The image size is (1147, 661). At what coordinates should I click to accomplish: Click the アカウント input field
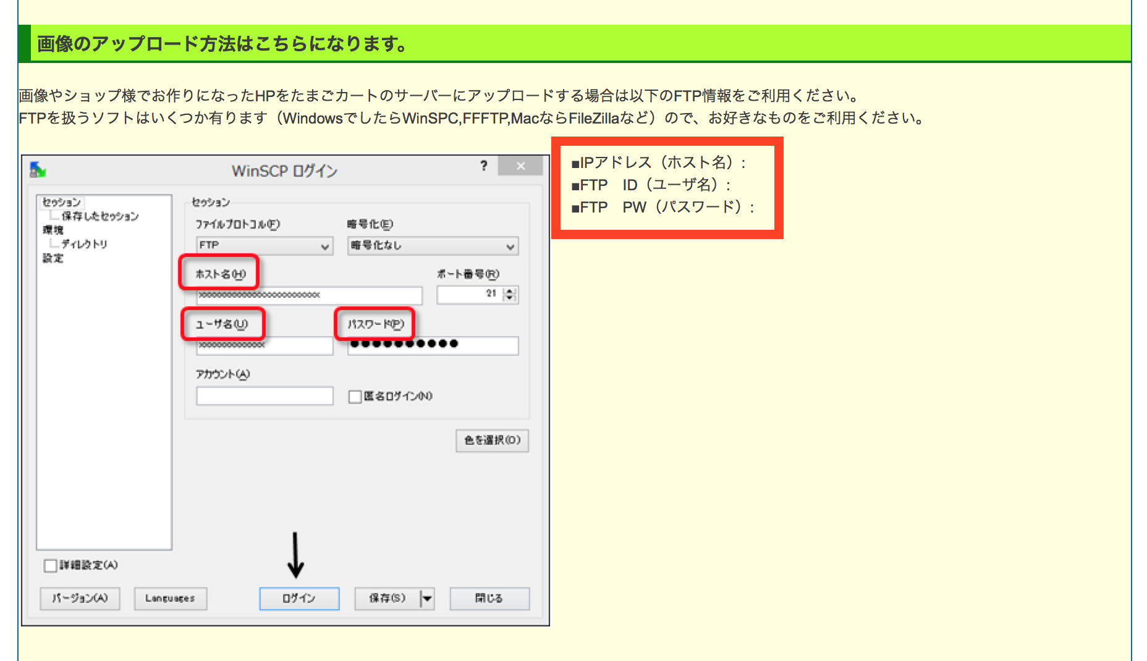point(265,396)
